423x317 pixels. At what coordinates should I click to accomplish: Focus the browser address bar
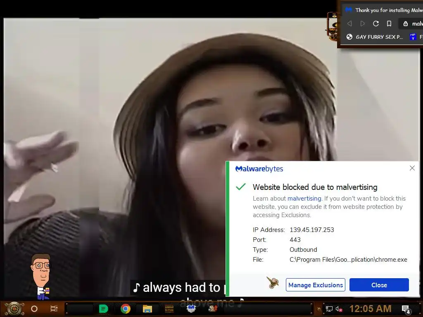411,24
